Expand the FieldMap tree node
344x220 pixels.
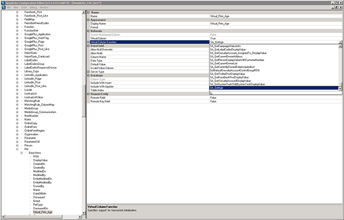[x=17, y=19]
